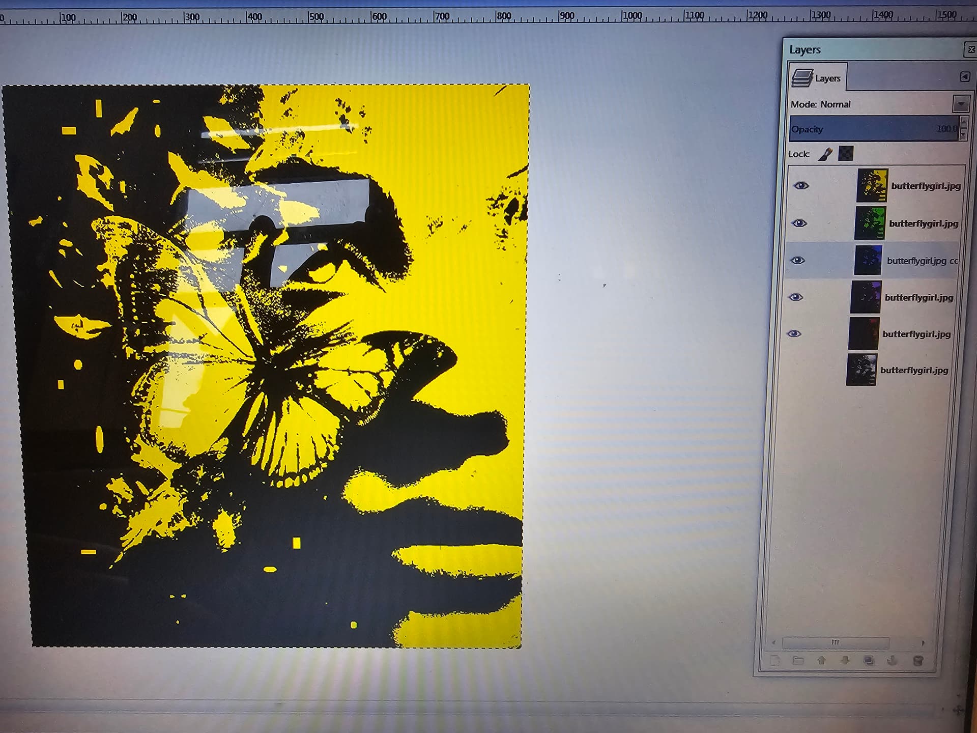Select the Layers tab
The height and width of the screenshot is (733, 977).
[817, 78]
